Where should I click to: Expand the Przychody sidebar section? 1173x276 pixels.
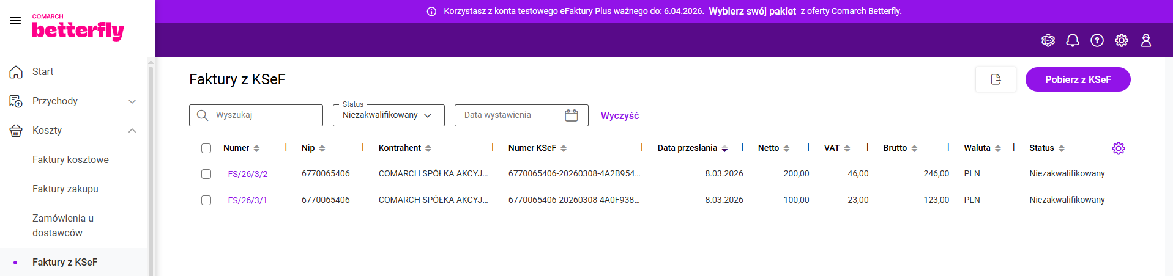point(132,101)
